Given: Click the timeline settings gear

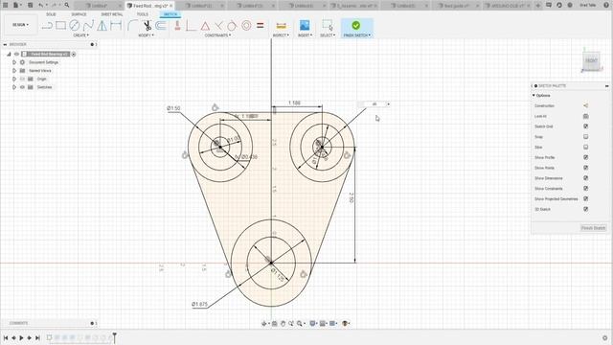Looking at the screenshot, I should click(x=605, y=338).
